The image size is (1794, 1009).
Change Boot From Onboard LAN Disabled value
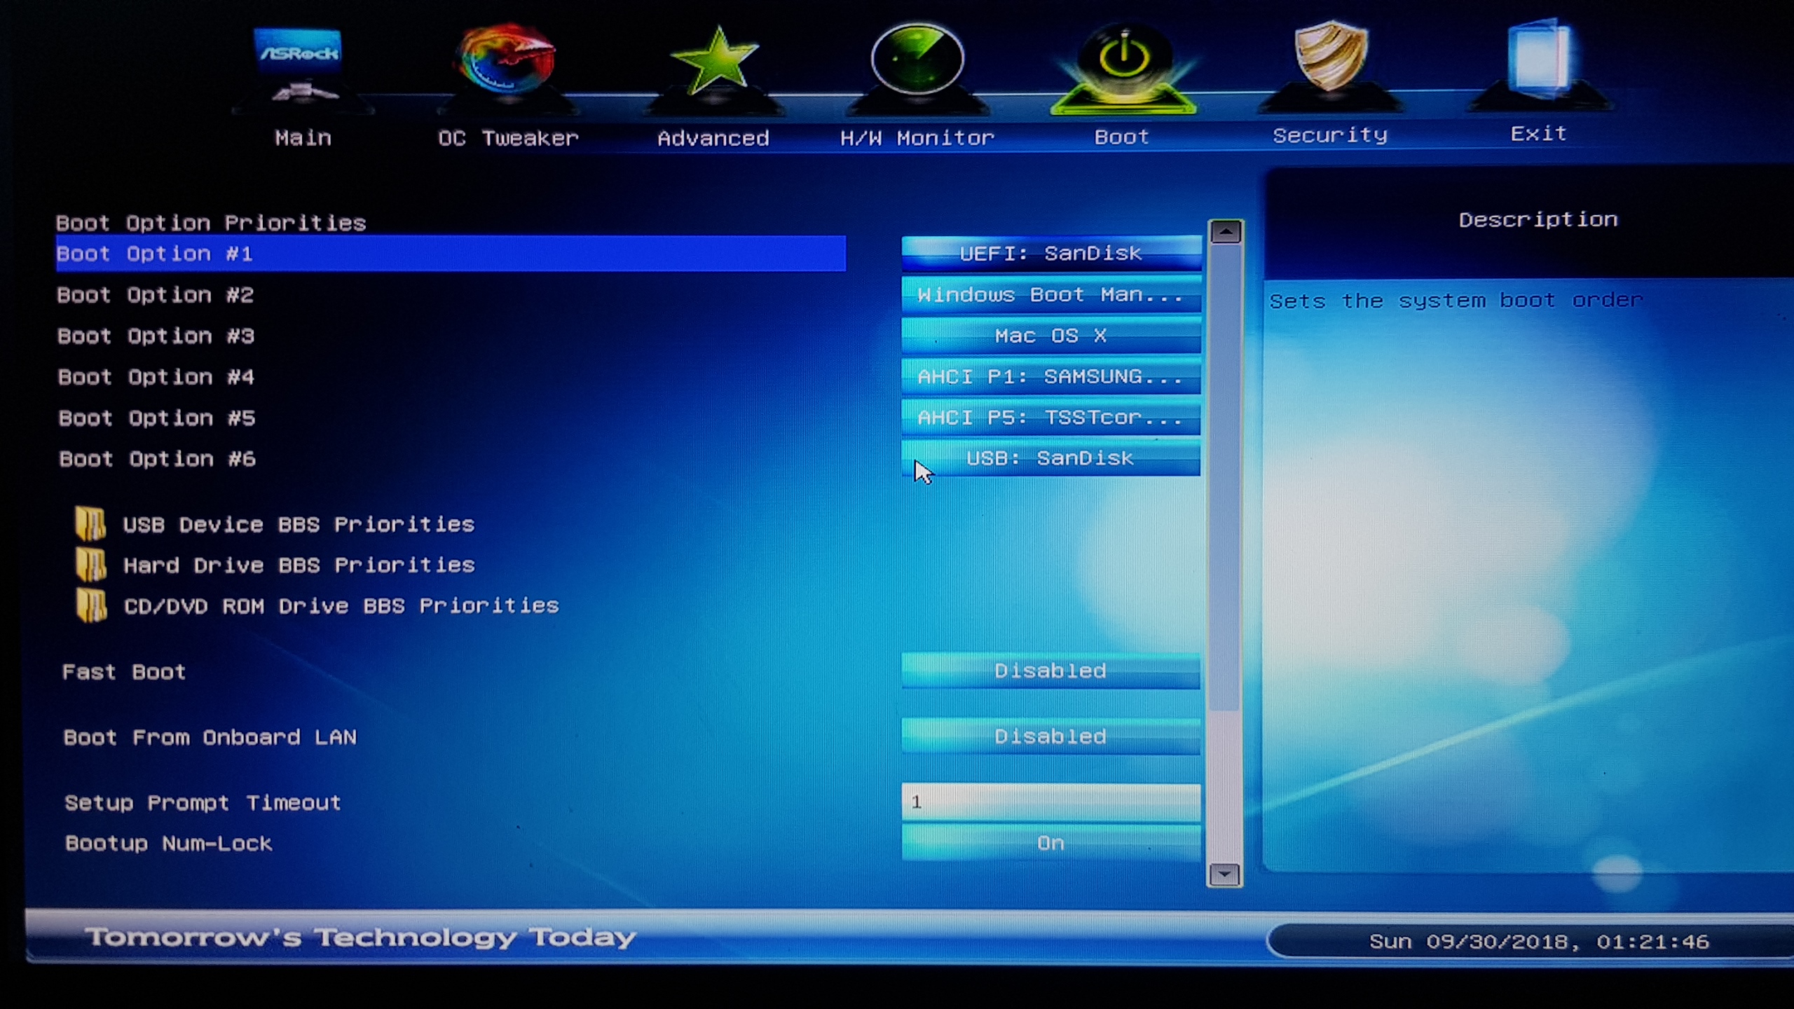pos(1051,736)
